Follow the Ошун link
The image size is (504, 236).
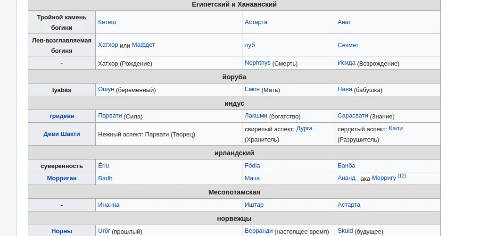point(106,89)
